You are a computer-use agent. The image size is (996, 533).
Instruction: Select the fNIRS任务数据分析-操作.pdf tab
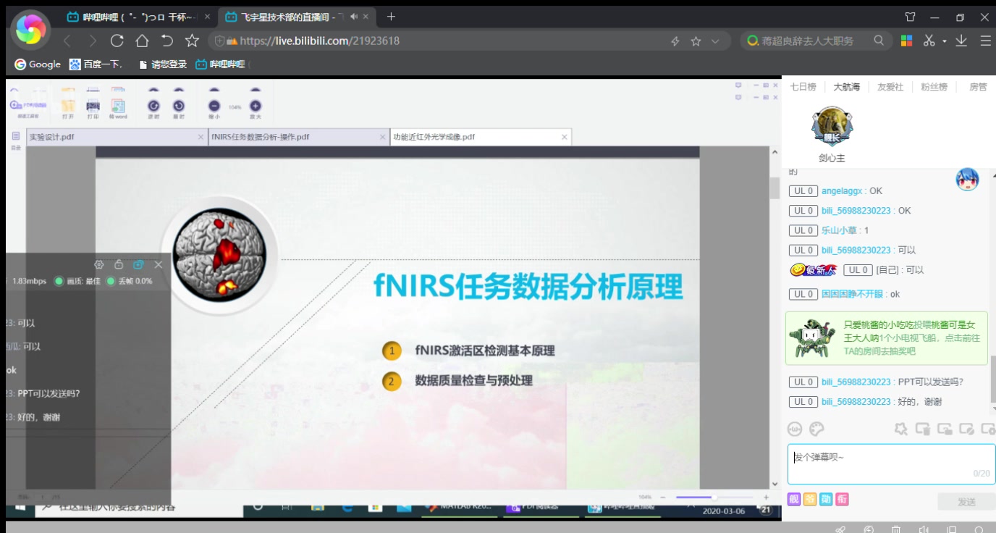tap(299, 137)
